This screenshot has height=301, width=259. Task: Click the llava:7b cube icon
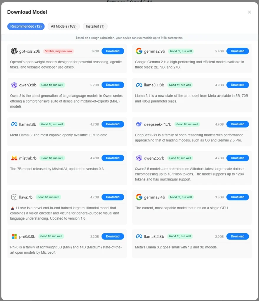click(14, 197)
